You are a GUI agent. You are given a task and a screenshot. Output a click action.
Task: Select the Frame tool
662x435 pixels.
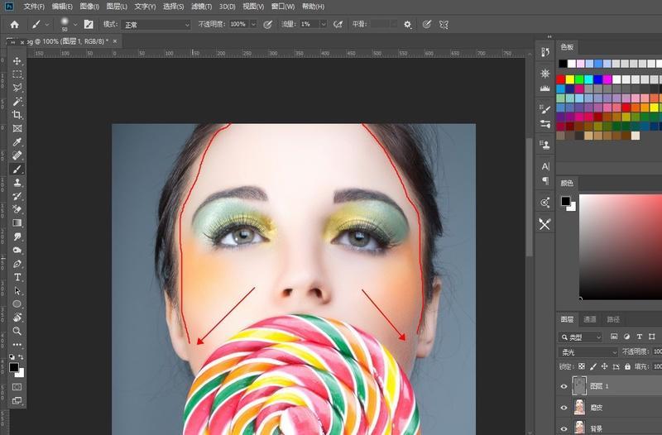coord(17,128)
